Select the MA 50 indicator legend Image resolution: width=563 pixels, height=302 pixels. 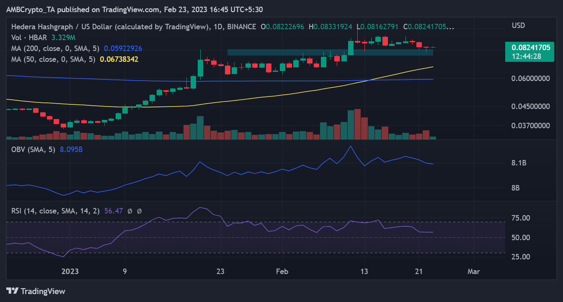(54, 59)
